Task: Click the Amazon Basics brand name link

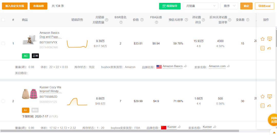Action: click(x=173, y=66)
